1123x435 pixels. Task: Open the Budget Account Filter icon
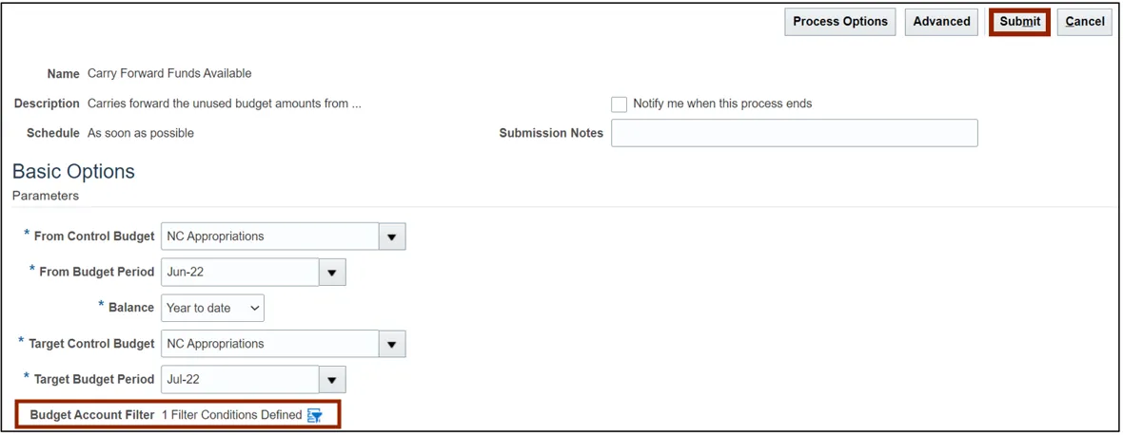tap(315, 415)
